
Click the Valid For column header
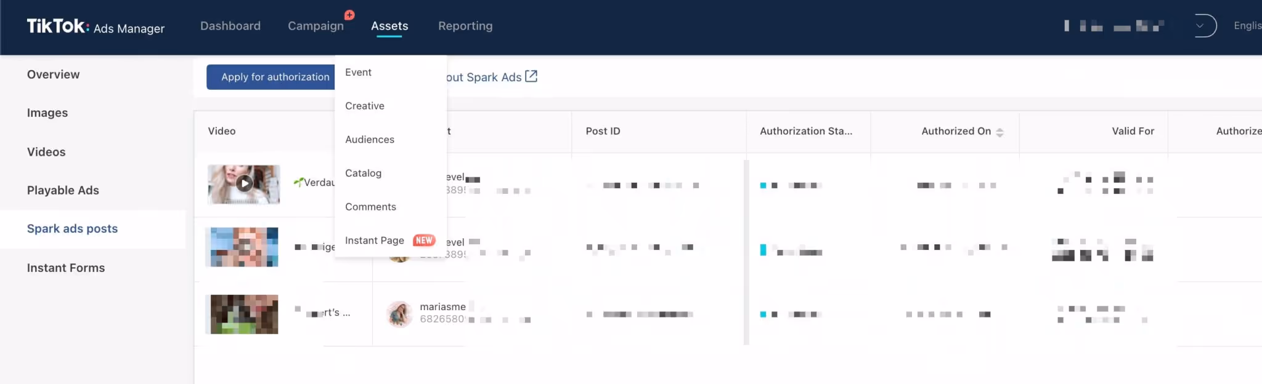click(x=1133, y=131)
